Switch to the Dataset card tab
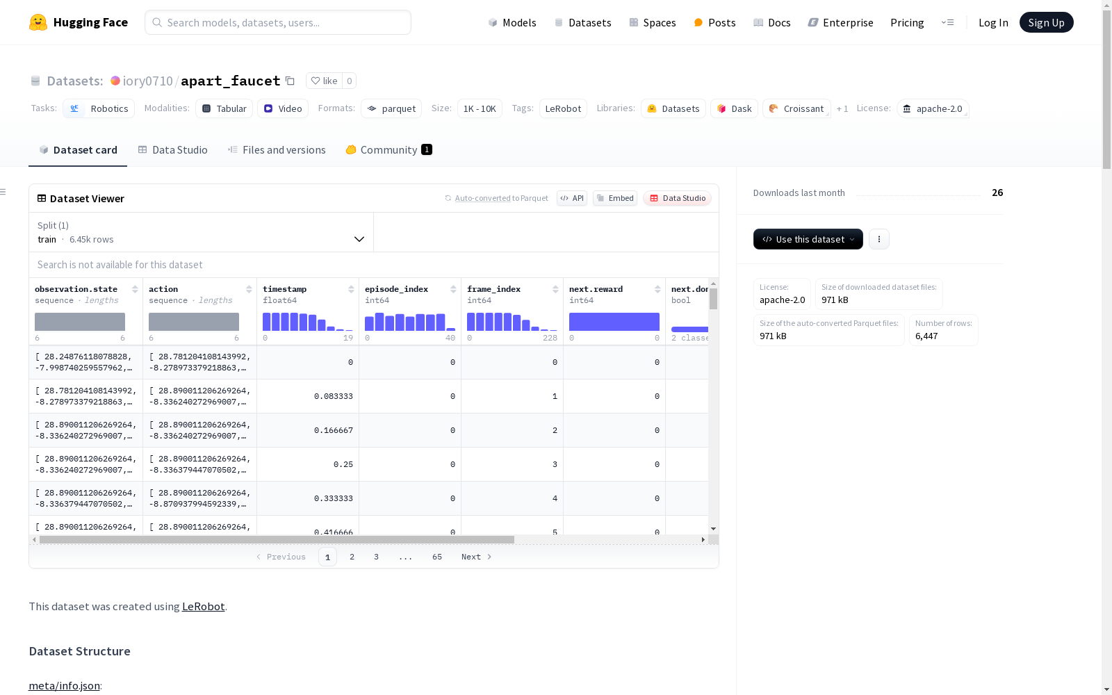 tap(78, 150)
